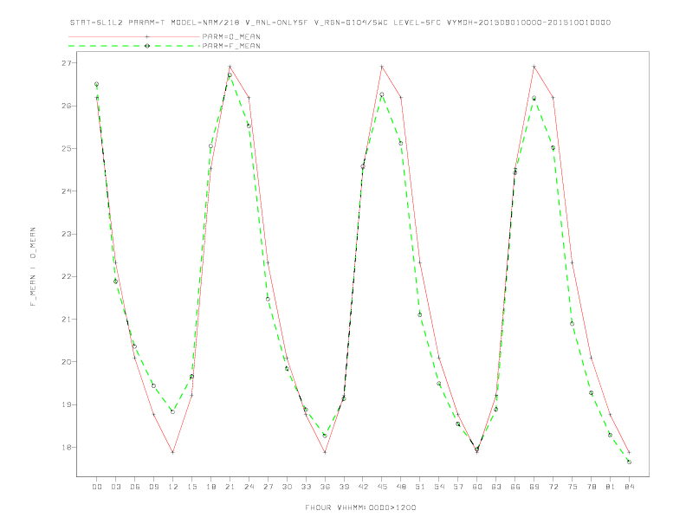Click x-axis tick label 66
The image size is (686, 530).
click(x=515, y=487)
